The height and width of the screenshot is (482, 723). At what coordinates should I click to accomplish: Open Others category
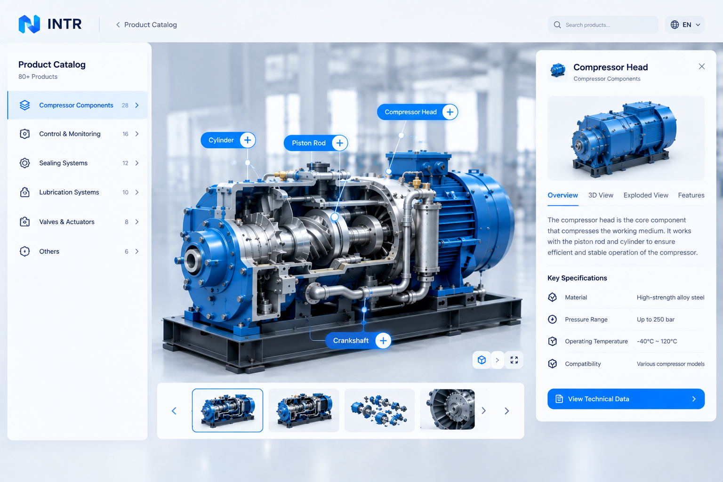click(78, 251)
